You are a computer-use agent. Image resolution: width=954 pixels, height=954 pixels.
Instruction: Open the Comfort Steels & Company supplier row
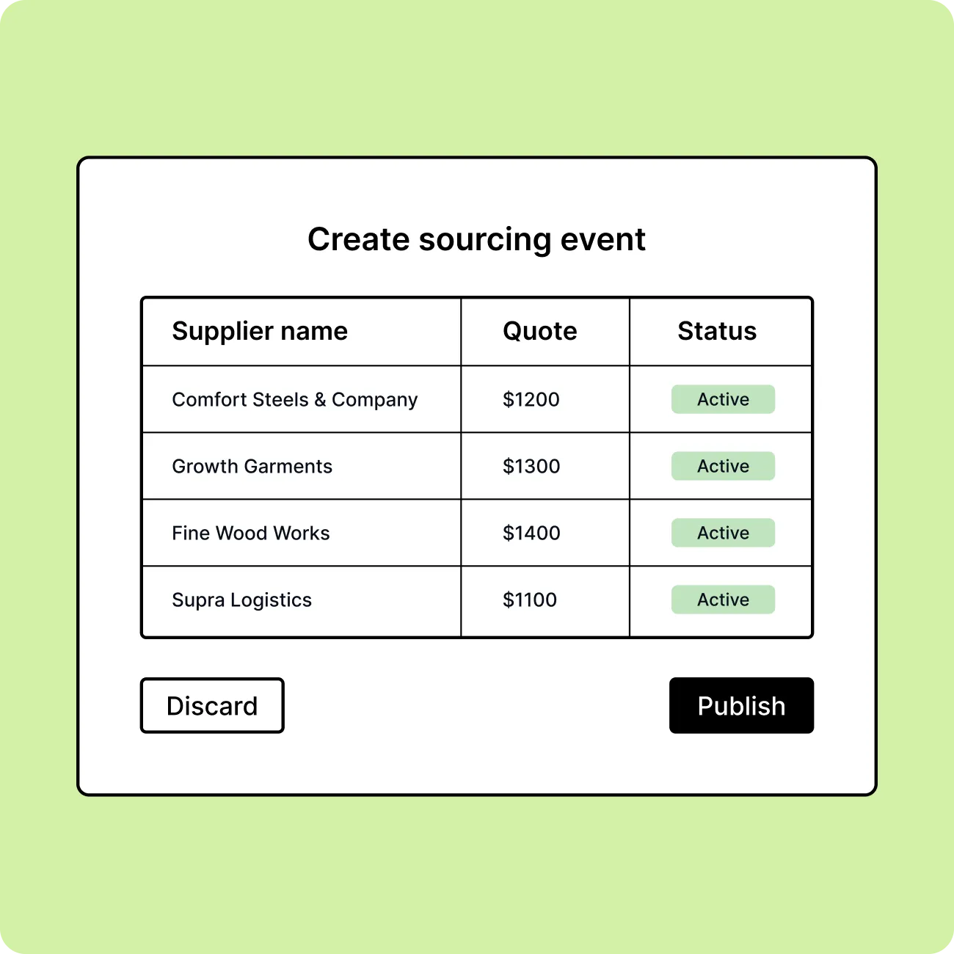tap(477, 399)
